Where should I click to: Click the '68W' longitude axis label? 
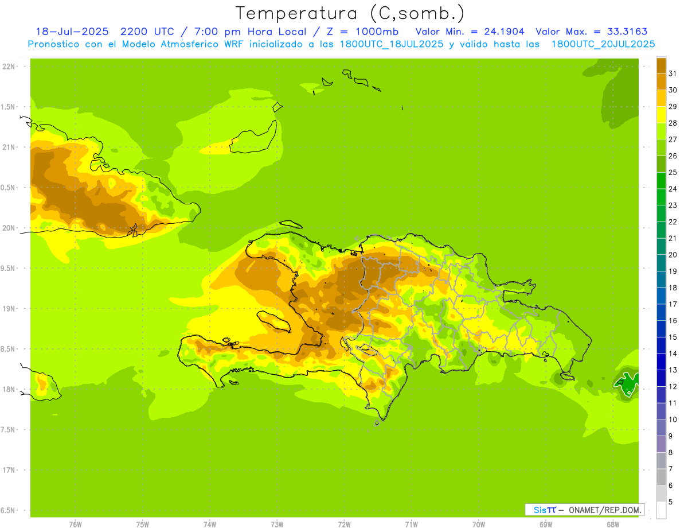[x=613, y=525]
